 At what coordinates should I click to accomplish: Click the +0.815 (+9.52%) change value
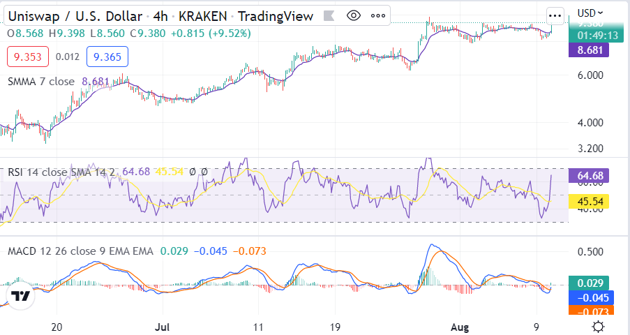point(211,33)
